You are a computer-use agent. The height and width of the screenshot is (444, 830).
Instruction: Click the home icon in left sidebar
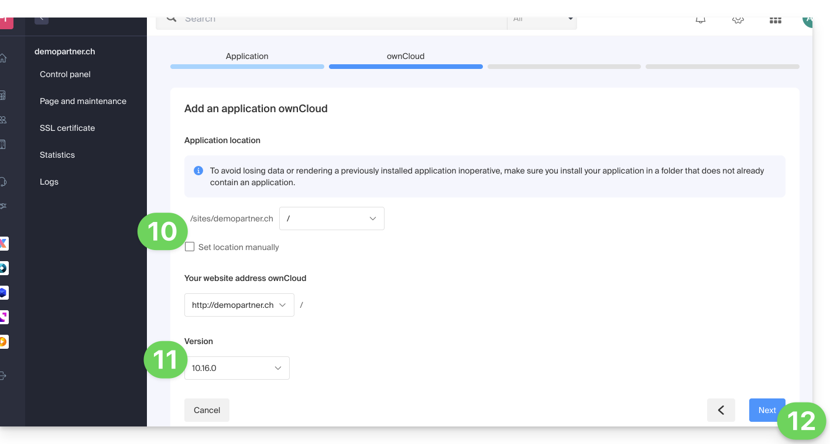point(4,58)
